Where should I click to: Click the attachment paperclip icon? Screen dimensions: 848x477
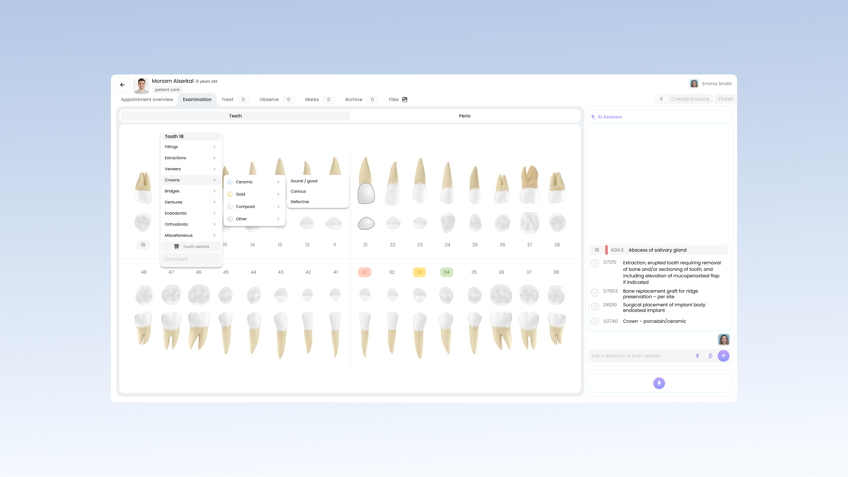click(x=710, y=355)
